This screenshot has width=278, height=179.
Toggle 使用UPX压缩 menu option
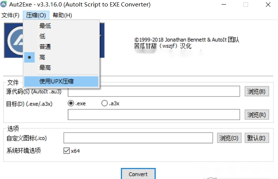[61, 81]
